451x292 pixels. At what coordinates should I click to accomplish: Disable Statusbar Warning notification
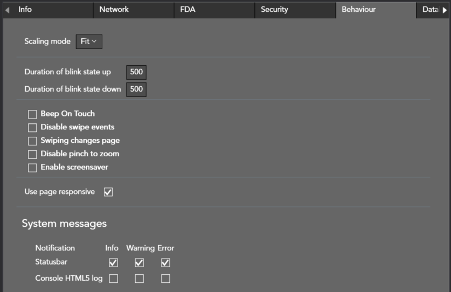(x=139, y=263)
